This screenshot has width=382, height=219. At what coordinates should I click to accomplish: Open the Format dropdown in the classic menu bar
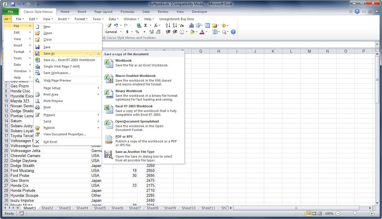click(81, 19)
